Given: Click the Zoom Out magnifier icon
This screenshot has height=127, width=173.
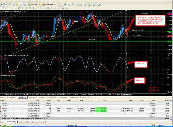Looking at the screenshot, I should pos(77,4).
